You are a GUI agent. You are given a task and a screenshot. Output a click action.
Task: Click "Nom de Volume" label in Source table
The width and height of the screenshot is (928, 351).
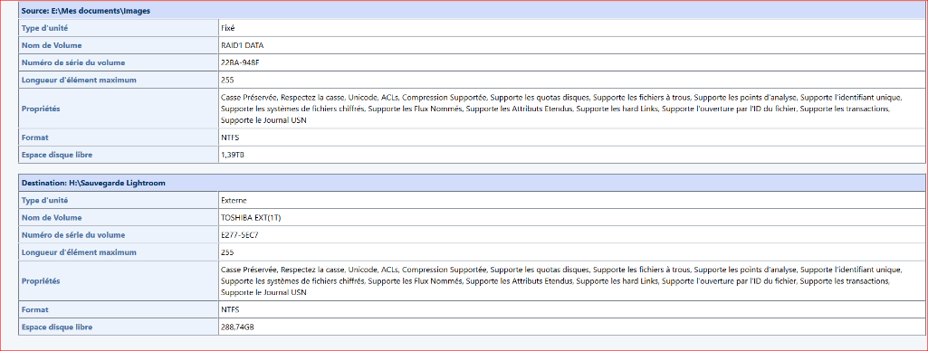(x=52, y=45)
